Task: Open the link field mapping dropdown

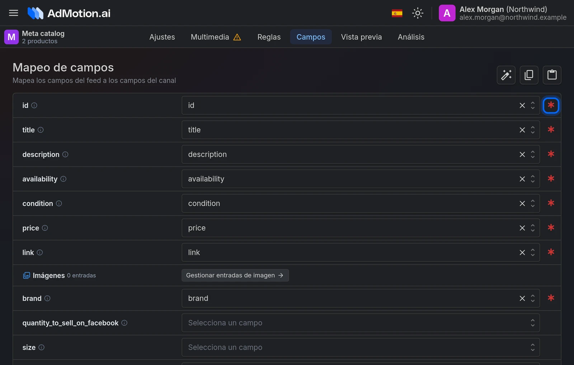Action: (x=361, y=252)
